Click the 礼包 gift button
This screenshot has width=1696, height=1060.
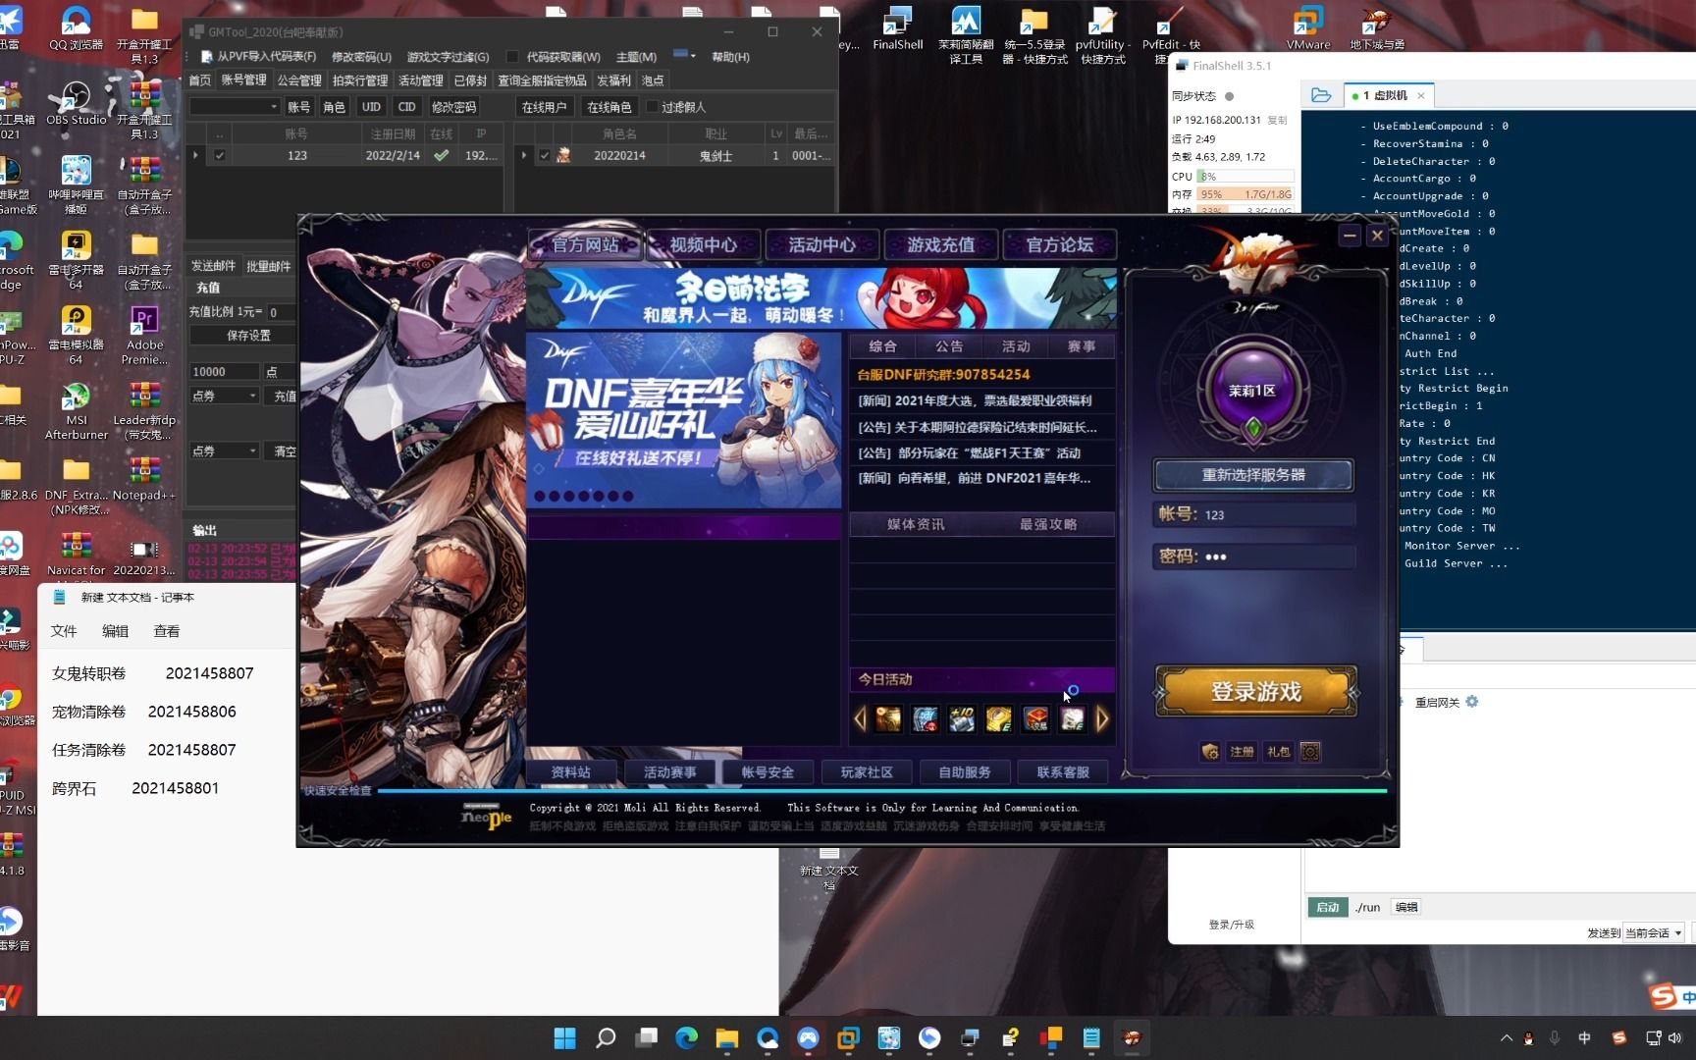(1278, 752)
